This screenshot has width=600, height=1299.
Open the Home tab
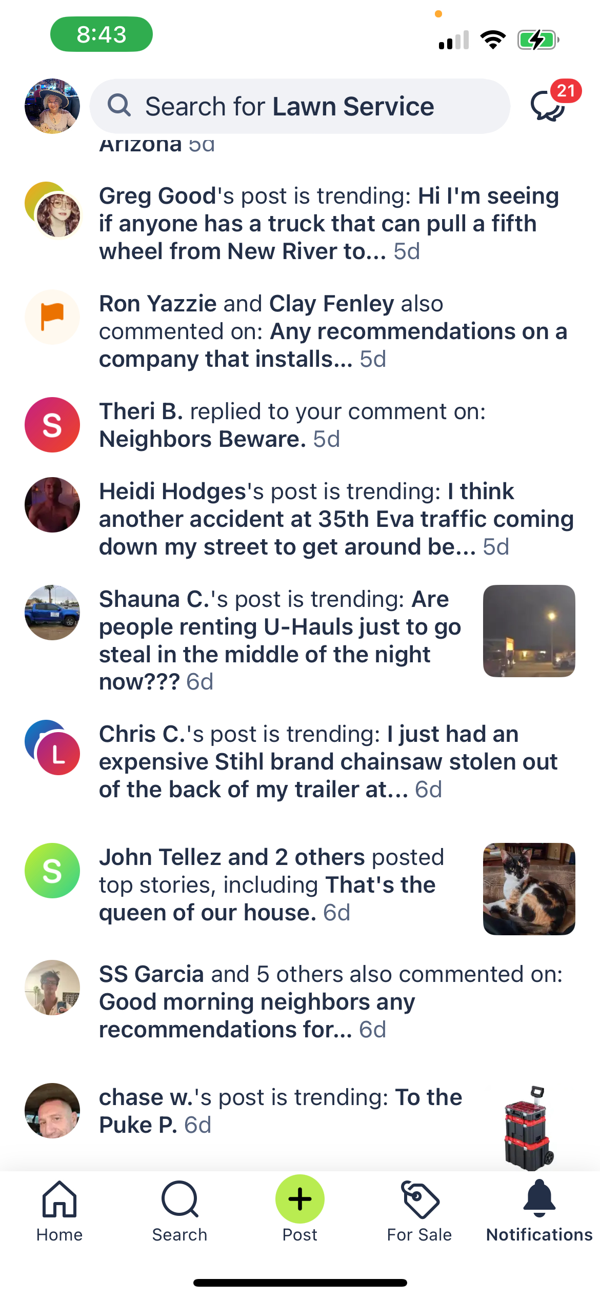[x=59, y=1211]
